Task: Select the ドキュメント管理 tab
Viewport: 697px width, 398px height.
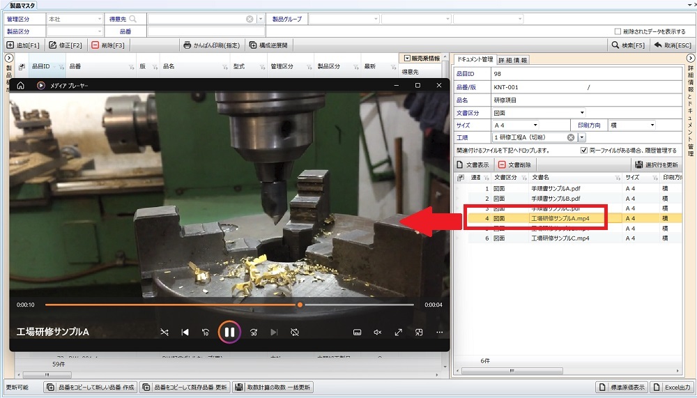Action: pos(473,60)
